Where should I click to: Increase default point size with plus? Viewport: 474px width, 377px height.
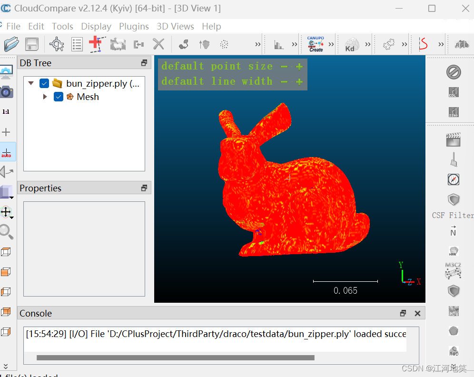coord(299,67)
